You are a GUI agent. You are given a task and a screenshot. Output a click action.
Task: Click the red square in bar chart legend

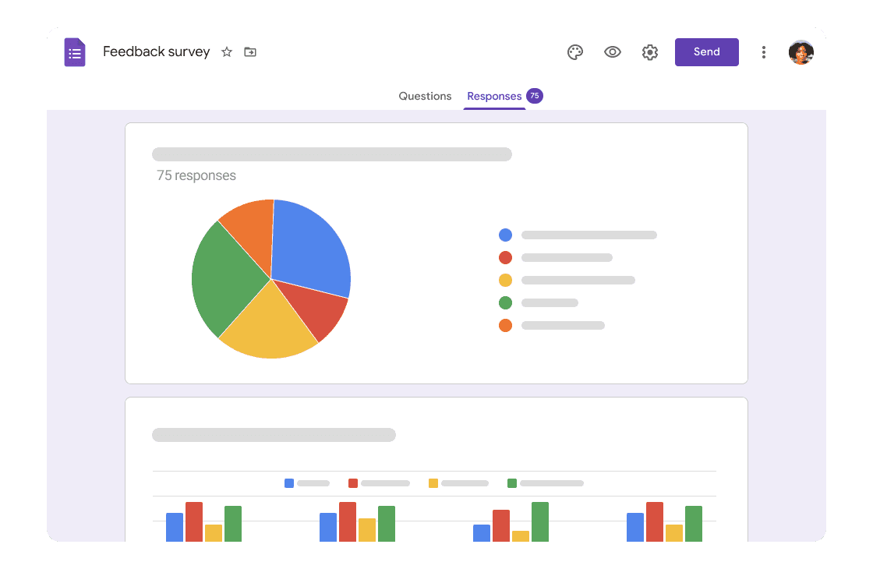353,483
